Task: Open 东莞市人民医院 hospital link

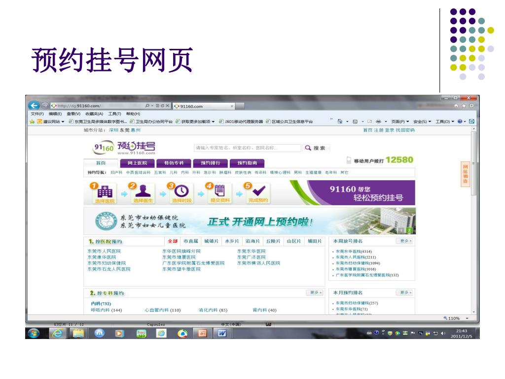Action: [x=104, y=251]
